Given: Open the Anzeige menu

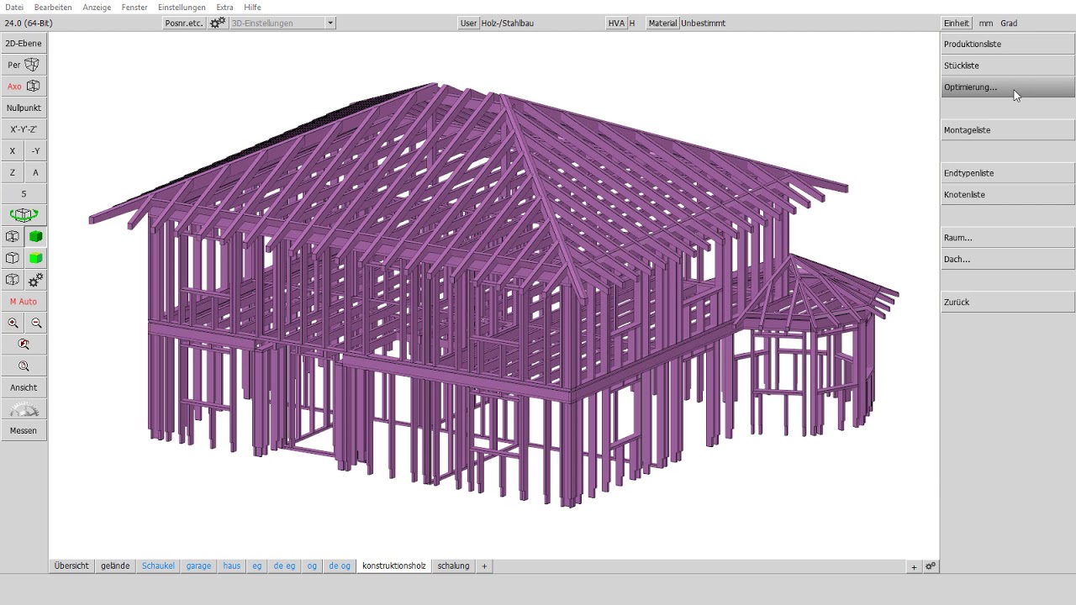Looking at the screenshot, I should (x=97, y=7).
